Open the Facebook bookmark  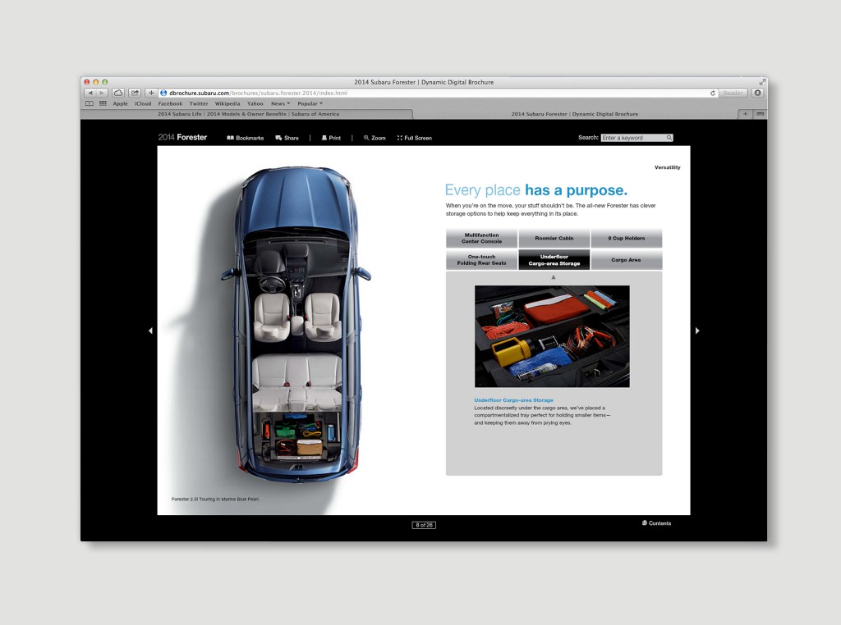click(170, 103)
